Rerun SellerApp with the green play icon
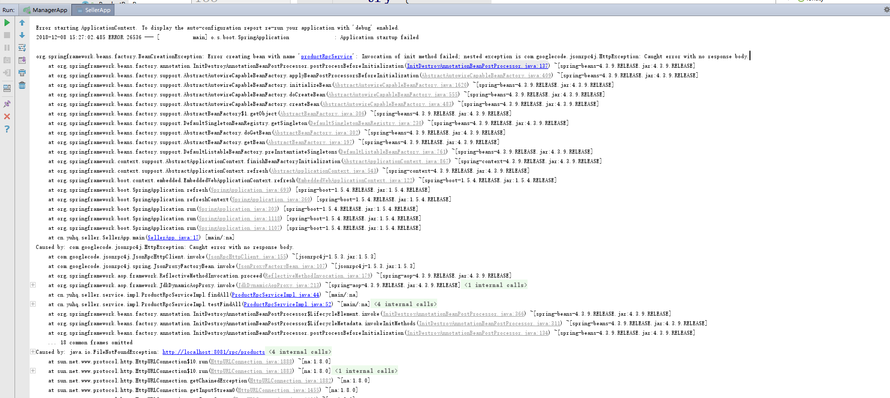Screen dimensions: 890x398 (7, 23)
